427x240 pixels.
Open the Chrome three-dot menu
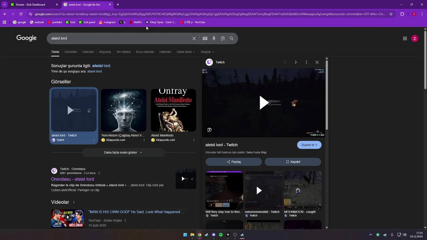point(422,14)
